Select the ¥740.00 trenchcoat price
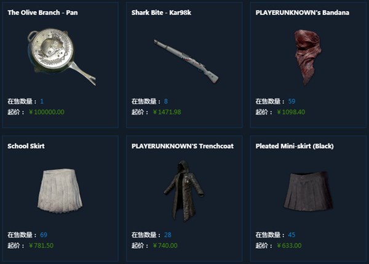The width and height of the screenshot is (369, 264). [x=165, y=246]
